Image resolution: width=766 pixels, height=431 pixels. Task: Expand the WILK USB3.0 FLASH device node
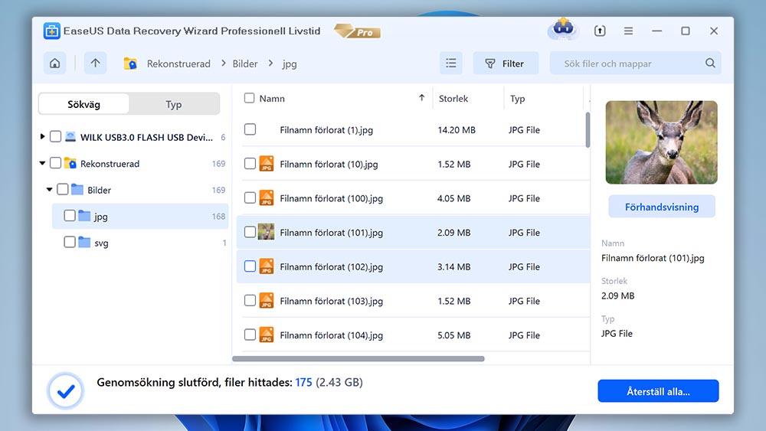coord(42,137)
